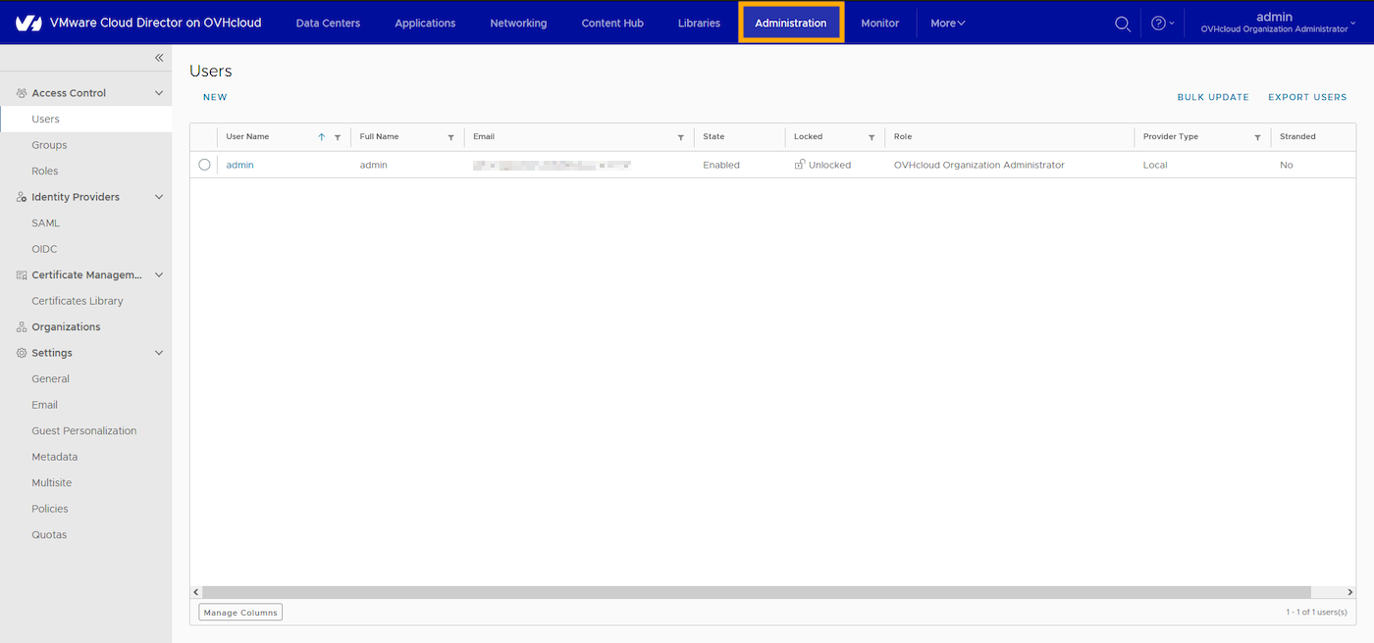Viewport: 1374px width, 643px height.
Task: Open the admin user name link
Action: click(239, 165)
